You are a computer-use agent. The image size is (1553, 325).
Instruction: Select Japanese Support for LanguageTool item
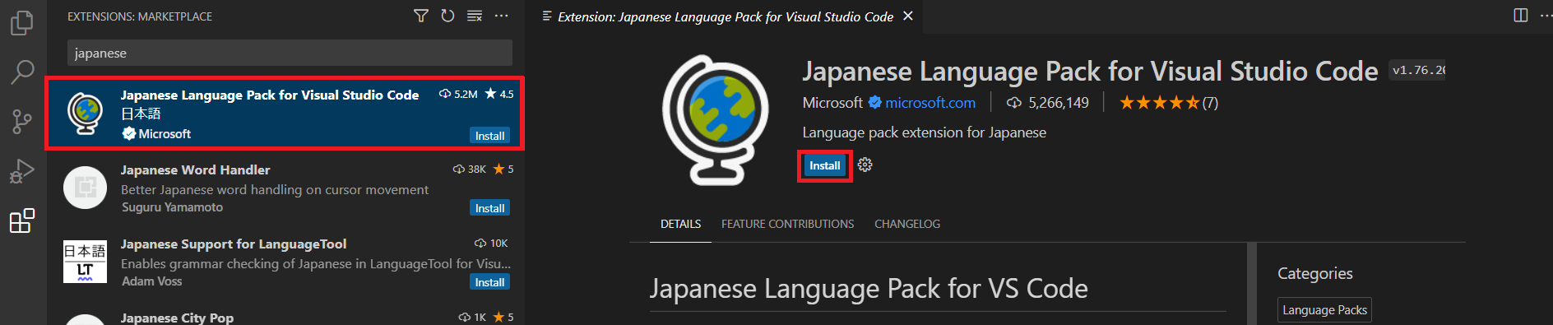coord(285,262)
